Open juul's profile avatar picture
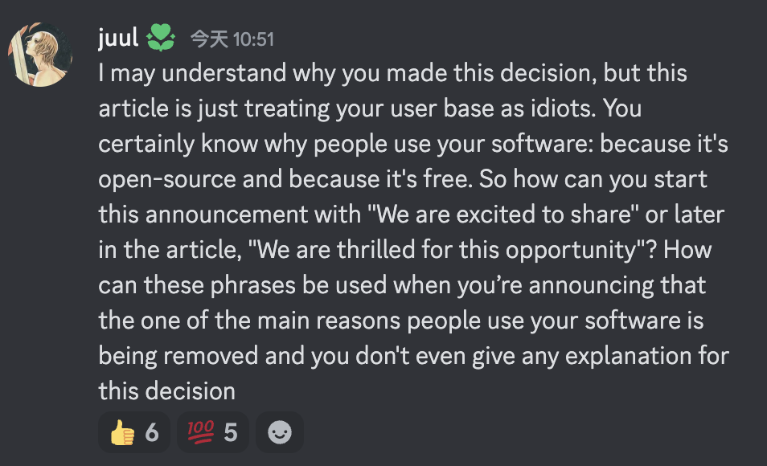 point(40,55)
